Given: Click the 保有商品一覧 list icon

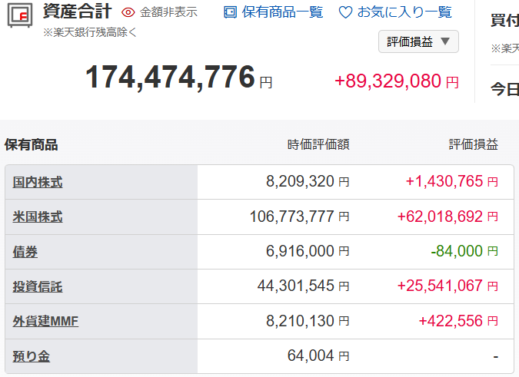Looking at the screenshot, I should [231, 12].
